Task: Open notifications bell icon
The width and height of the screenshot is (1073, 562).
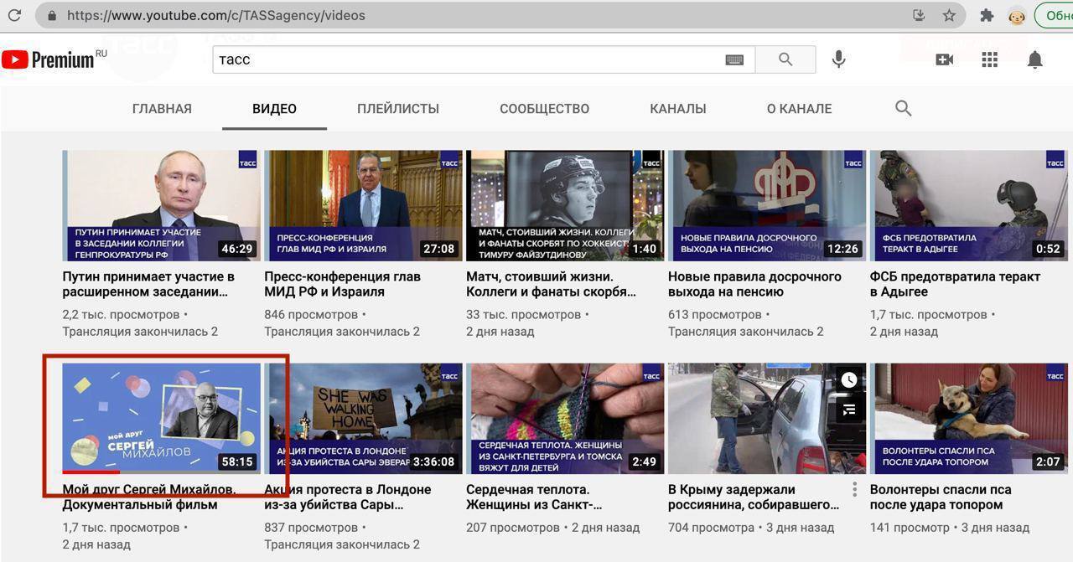Action: [1035, 59]
